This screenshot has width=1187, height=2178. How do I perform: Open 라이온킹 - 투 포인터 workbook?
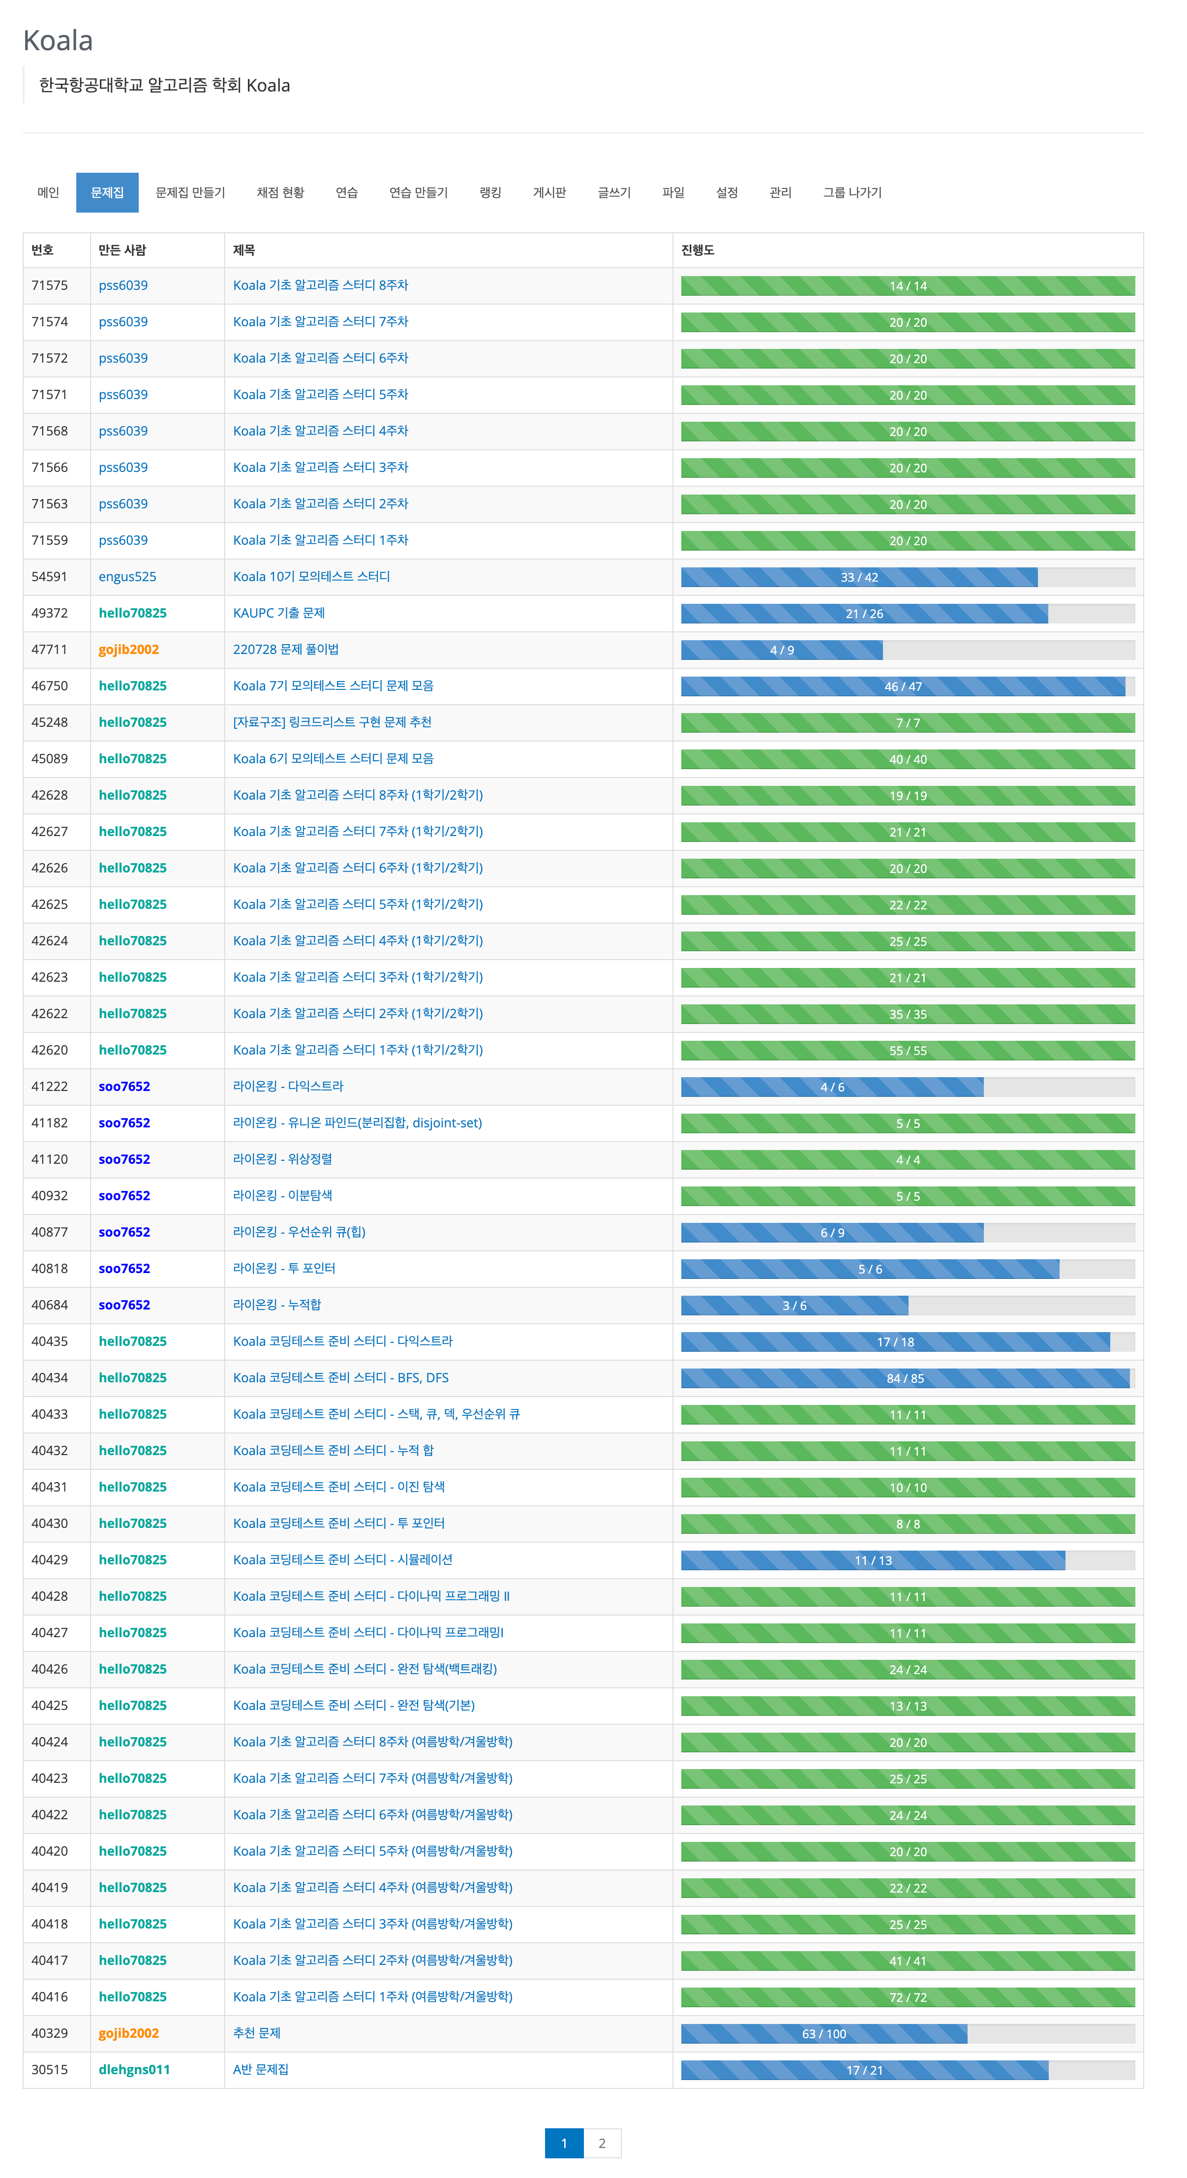pos(284,1268)
